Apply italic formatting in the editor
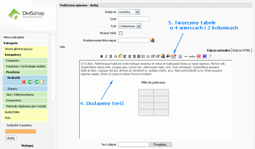Image resolution: width=255 pixels, height=149 pixels. [106, 56]
